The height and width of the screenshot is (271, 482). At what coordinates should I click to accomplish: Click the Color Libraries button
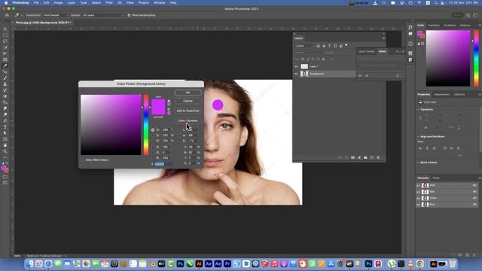coord(188,120)
